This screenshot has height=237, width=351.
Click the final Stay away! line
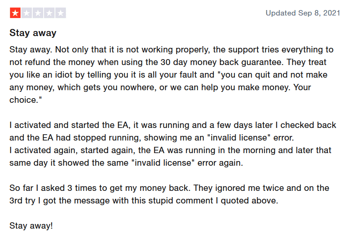pyautogui.click(x=31, y=226)
